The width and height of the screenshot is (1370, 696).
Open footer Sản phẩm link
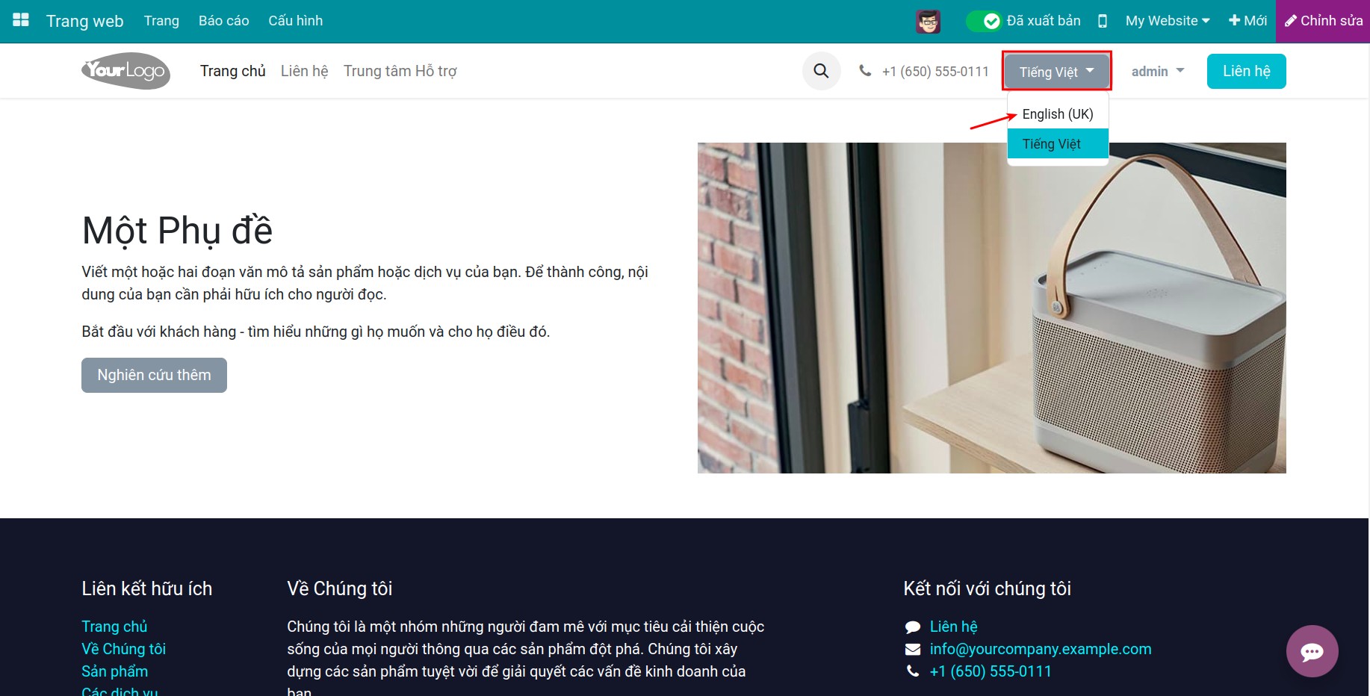coord(114,671)
